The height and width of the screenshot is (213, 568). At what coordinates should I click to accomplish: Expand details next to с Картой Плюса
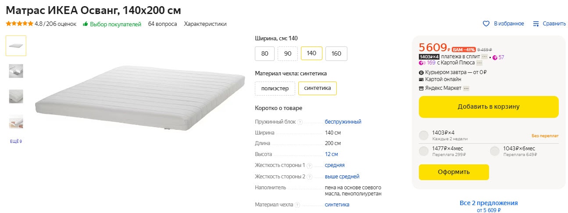pos(479,63)
